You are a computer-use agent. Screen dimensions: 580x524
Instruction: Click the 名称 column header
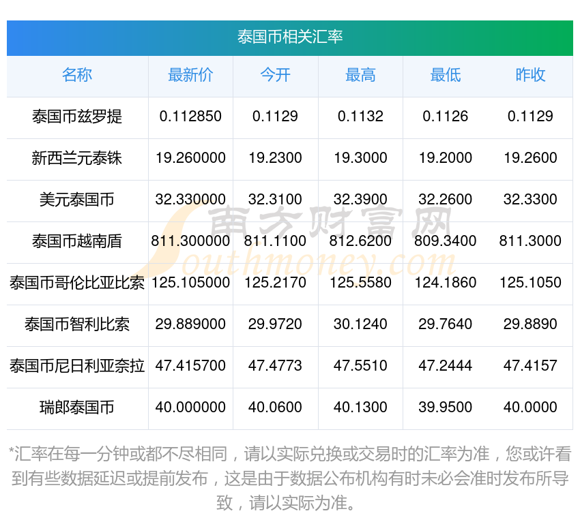[77, 75]
